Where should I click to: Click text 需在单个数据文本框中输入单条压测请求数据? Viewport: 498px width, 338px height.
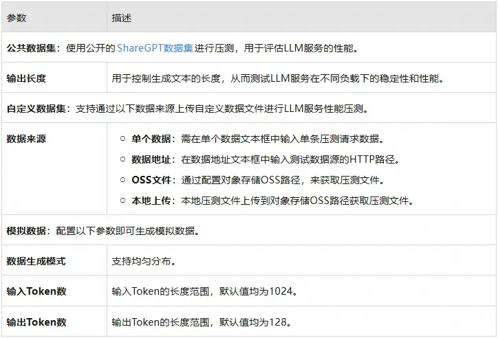pyautogui.click(x=282, y=139)
